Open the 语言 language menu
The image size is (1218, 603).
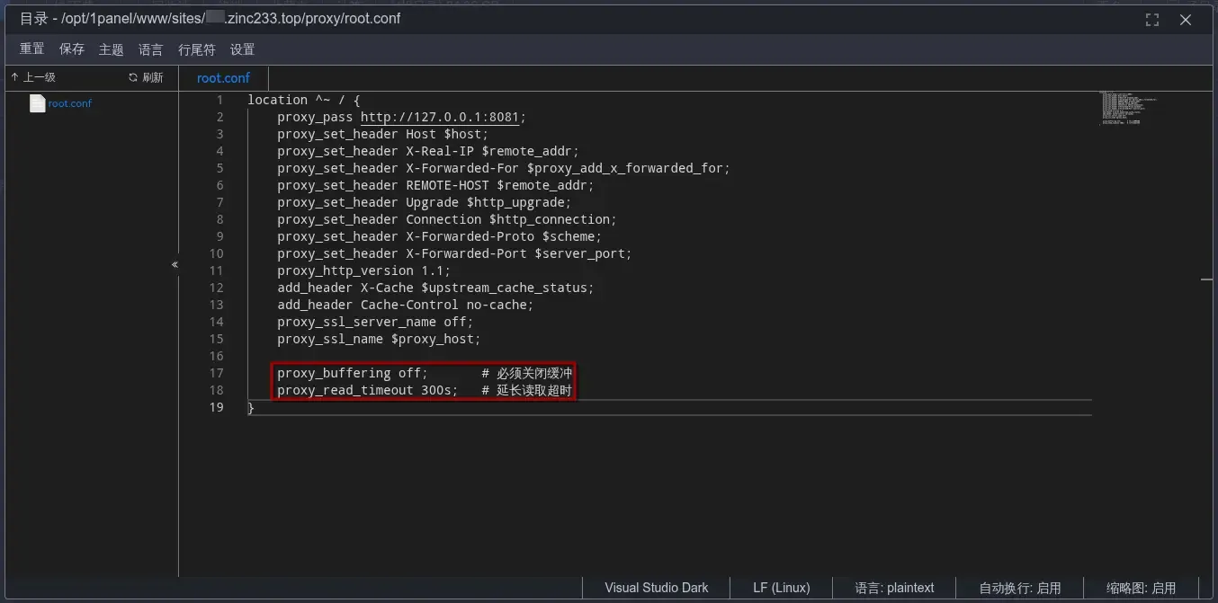pos(151,49)
